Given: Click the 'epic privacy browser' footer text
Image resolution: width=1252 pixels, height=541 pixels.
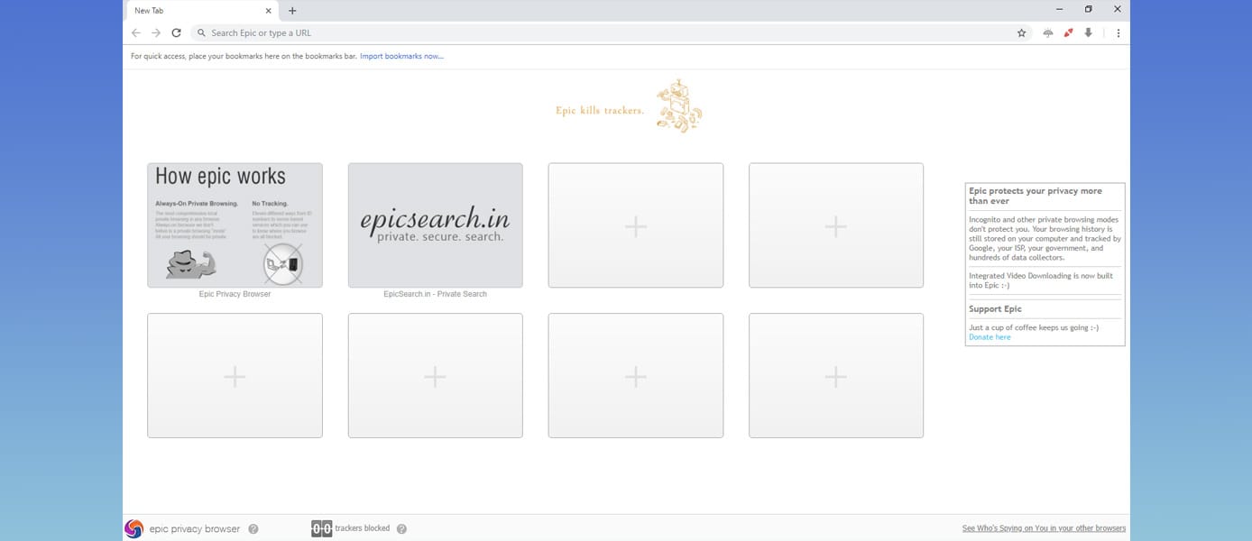Looking at the screenshot, I should pyautogui.click(x=195, y=529).
